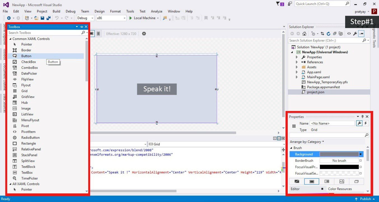This screenshot has height=202, width=379.
Task: Click the Background brush color swatch
Action: [339, 154]
